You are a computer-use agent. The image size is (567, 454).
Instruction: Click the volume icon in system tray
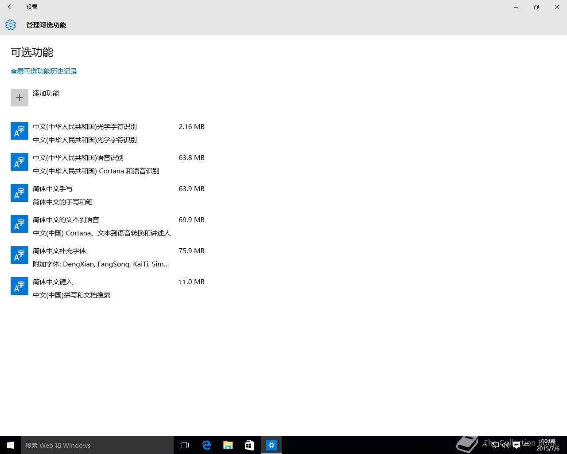506,445
